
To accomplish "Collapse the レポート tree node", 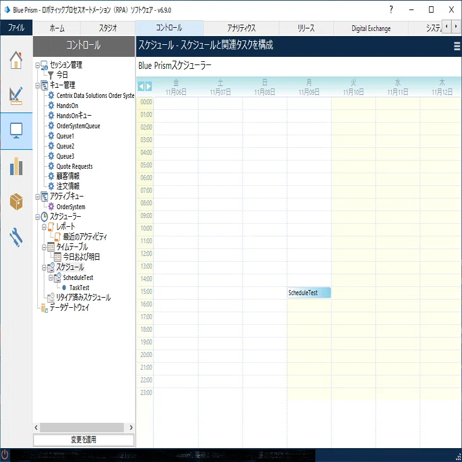I will click(44, 227).
